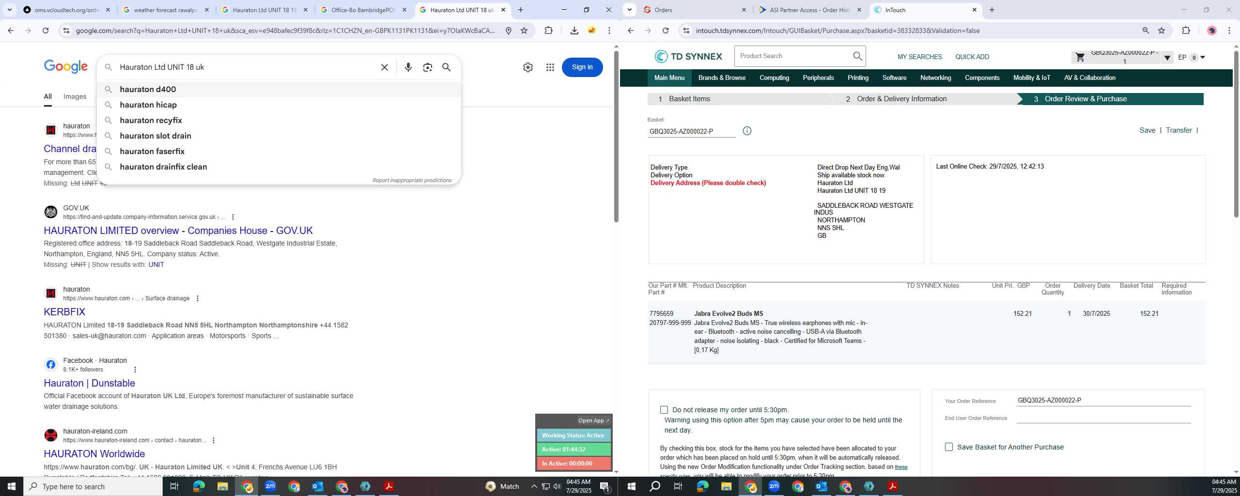The height and width of the screenshot is (496, 1240).
Task: Bookmark the InTouch page with star
Action: click(1162, 31)
